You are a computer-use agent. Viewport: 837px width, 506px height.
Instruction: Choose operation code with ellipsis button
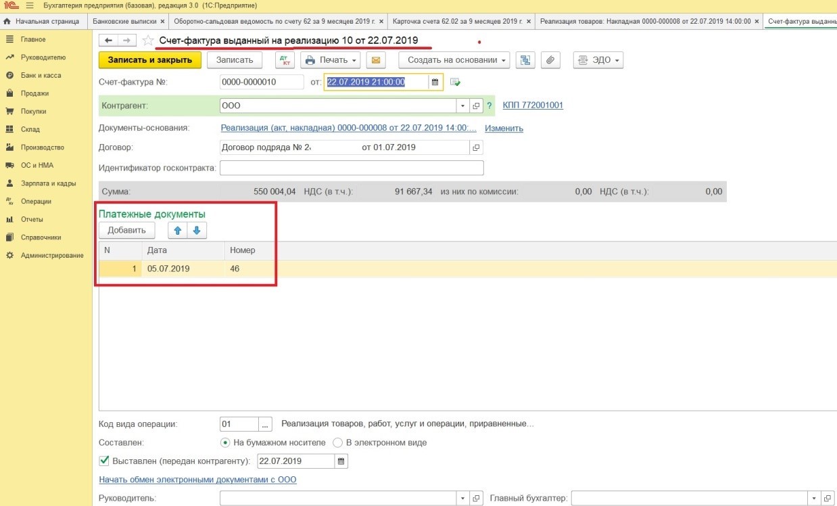tap(266, 424)
